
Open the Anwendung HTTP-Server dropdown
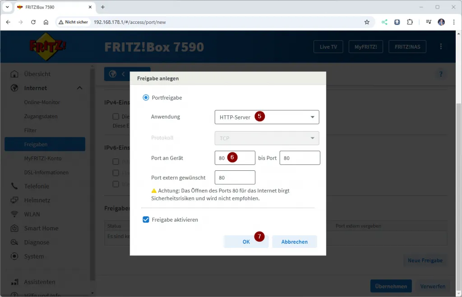(x=267, y=117)
